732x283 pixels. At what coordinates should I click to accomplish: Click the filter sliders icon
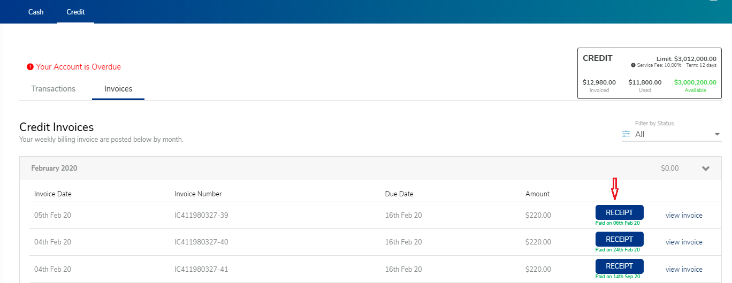pyautogui.click(x=626, y=134)
